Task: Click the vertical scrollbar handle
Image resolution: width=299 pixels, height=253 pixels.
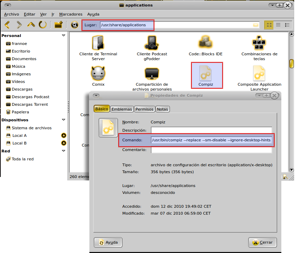Action: pyautogui.click(x=292, y=64)
